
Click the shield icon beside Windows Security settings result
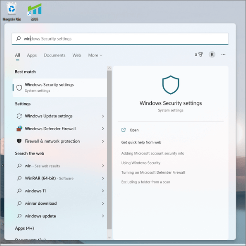pos(19,88)
